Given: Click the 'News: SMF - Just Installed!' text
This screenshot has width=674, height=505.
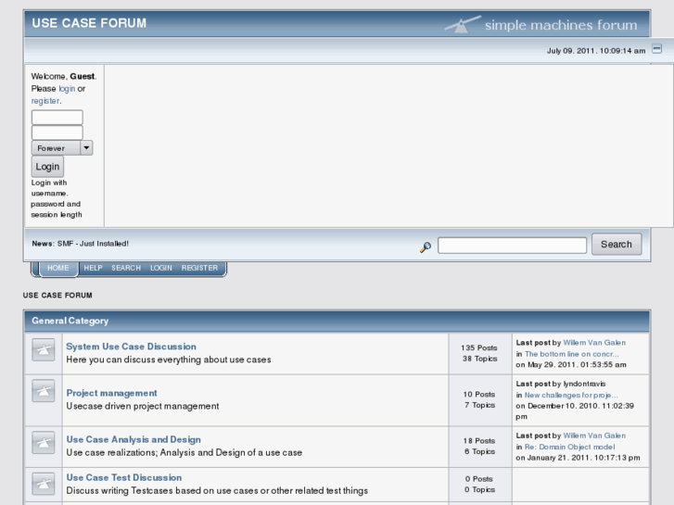Looking at the screenshot, I should coord(80,244).
